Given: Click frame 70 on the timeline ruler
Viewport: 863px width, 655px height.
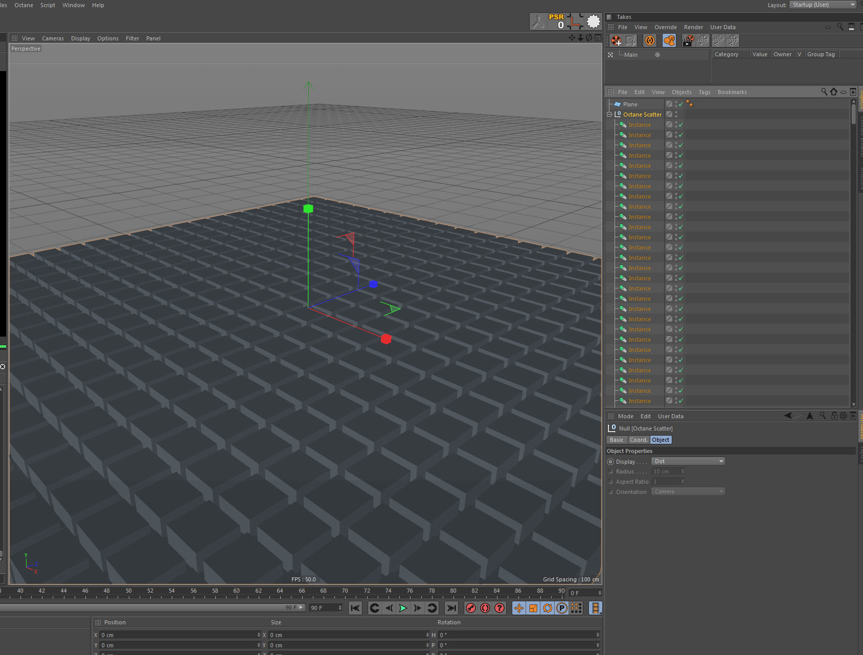Looking at the screenshot, I should (345, 591).
